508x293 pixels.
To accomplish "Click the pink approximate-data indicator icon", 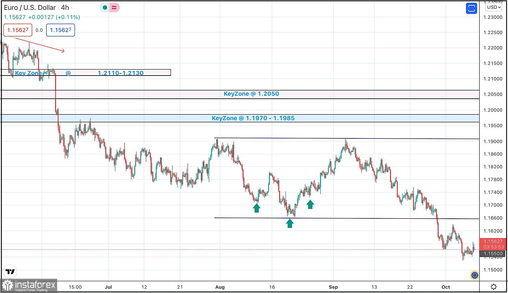I will (x=114, y=8).
